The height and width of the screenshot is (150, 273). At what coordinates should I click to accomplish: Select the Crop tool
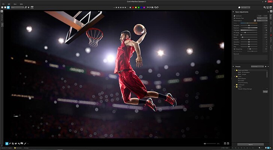(x=13, y=144)
